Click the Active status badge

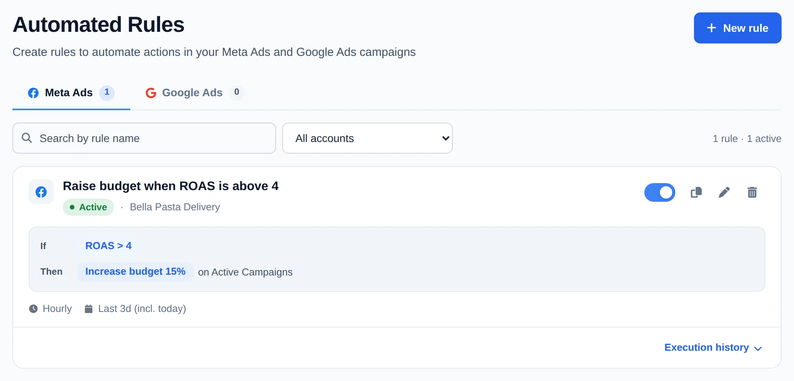tap(88, 207)
